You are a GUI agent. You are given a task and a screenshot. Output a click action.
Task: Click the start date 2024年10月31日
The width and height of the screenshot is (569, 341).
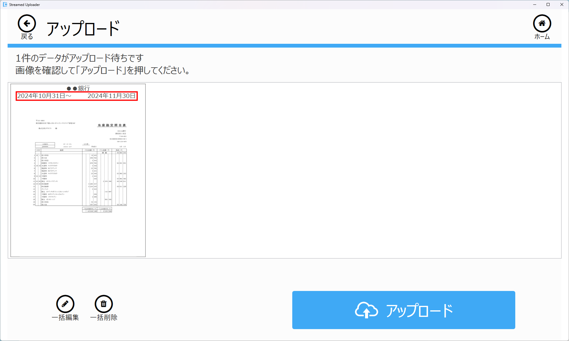click(41, 96)
